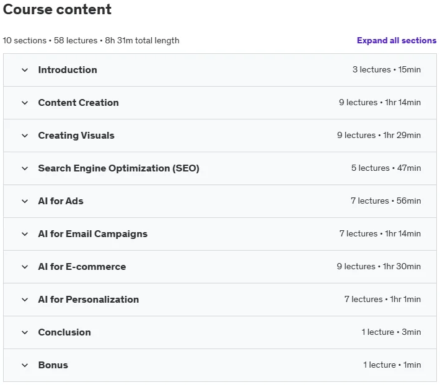Expand AI for Ads chevron arrow

25,201
